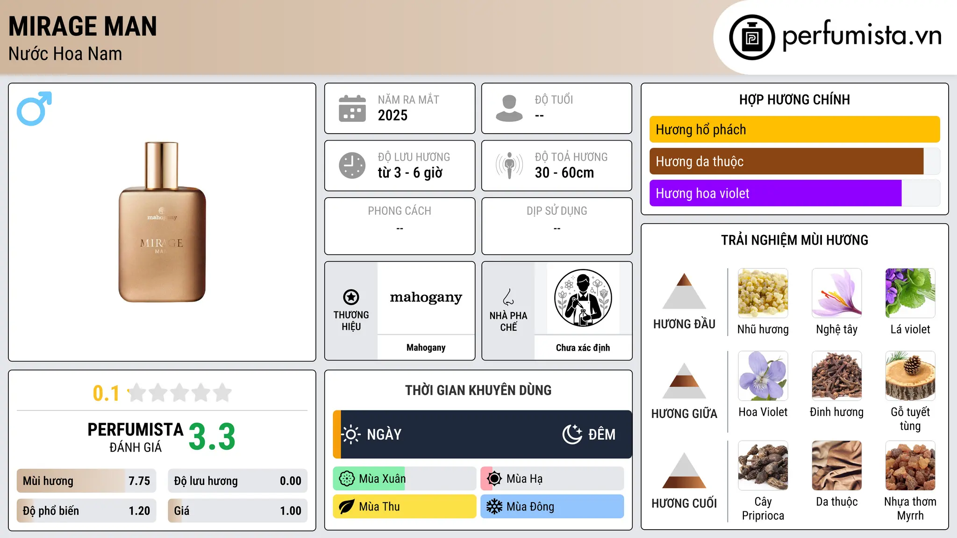Open the Cây Priprioca note image

tap(763, 466)
